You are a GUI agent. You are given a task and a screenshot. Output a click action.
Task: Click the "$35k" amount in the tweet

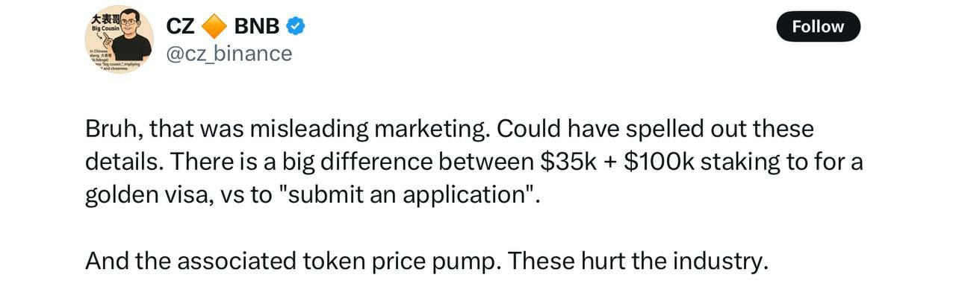pos(569,162)
